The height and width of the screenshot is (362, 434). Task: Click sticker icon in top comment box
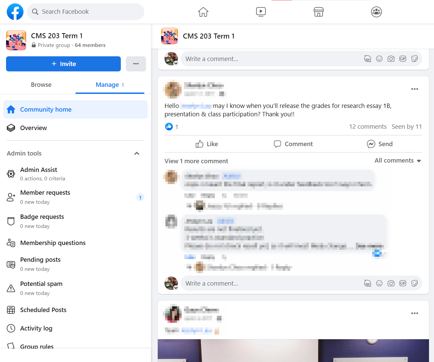pos(415,59)
